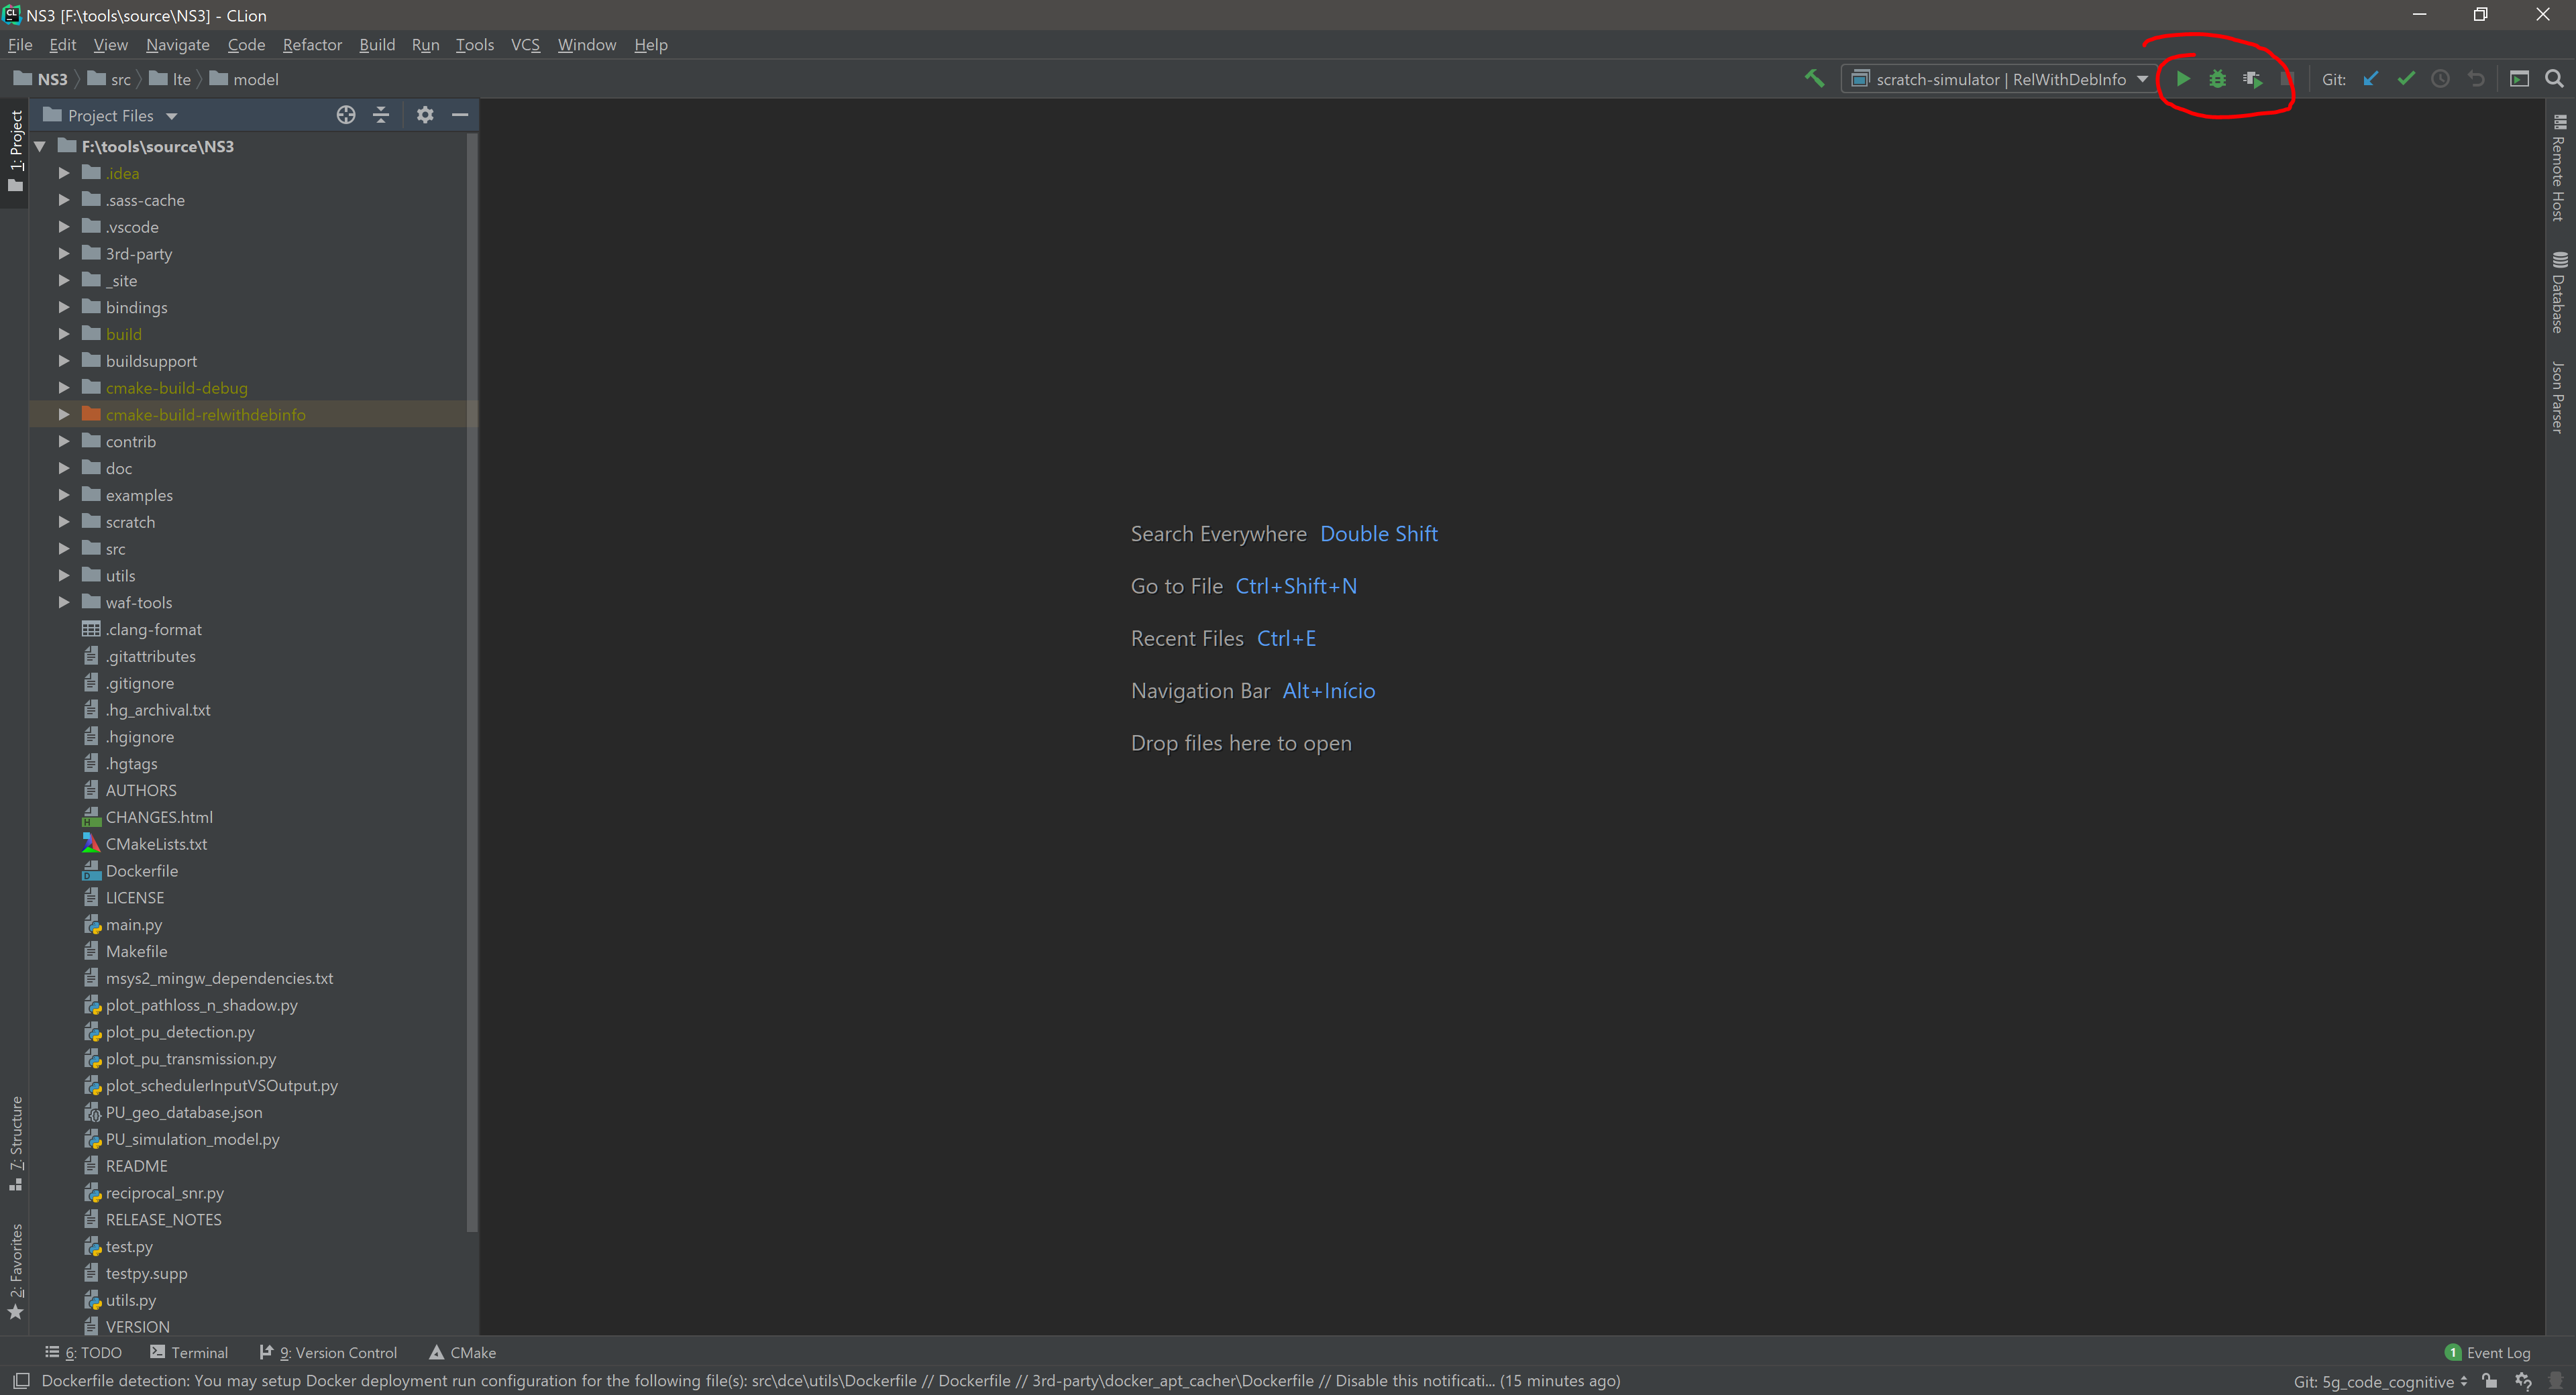The height and width of the screenshot is (1395, 2576).
Task: Start debugging with the bug icon
Action: [2218, 79]
